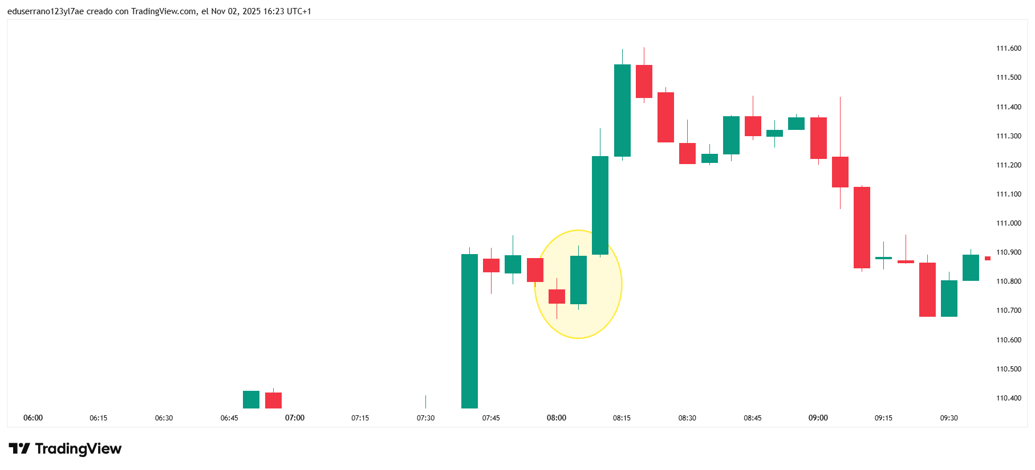This screenshot has width=1035, height=470.
Task: Select the tall green candle before 07:45
Action: click(x=469, y=330)
